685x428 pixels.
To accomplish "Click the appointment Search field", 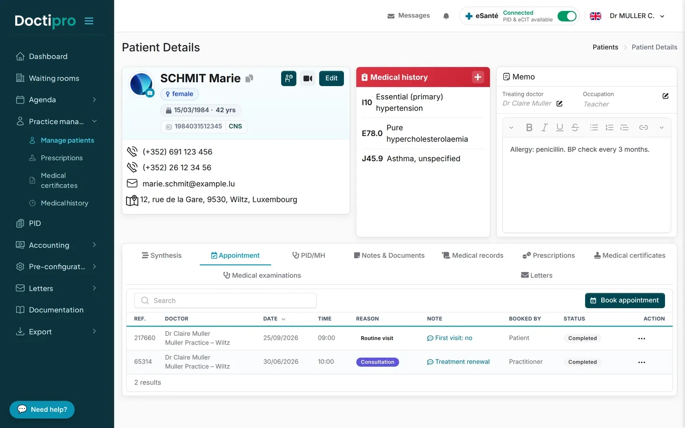I will coord(225,301).
